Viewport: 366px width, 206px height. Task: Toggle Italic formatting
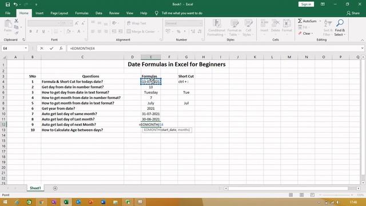(x=37, y=31)
